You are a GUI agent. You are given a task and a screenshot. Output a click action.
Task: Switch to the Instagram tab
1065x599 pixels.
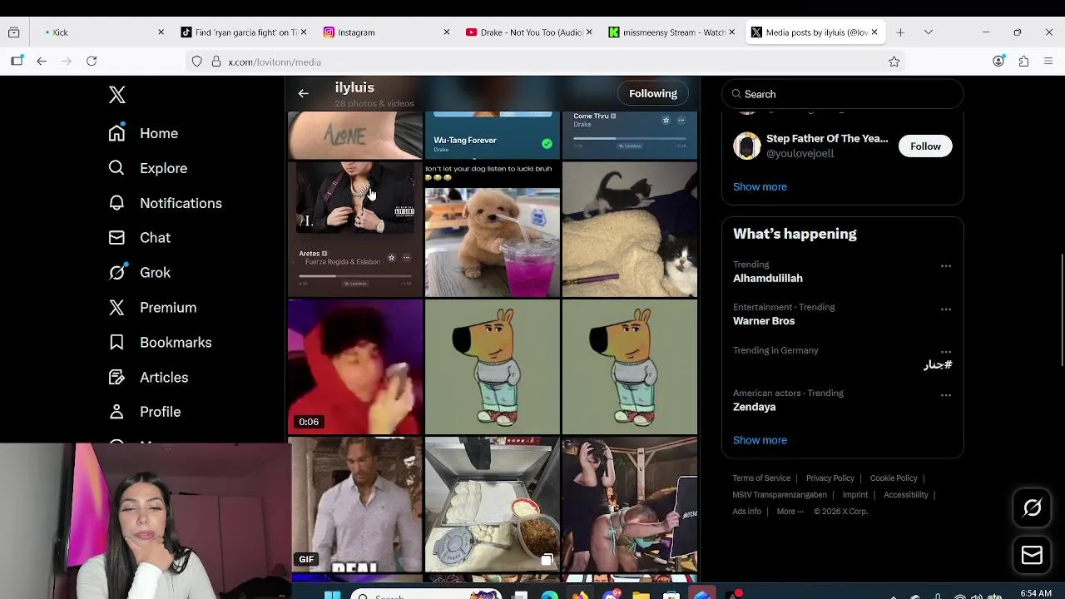385,32
